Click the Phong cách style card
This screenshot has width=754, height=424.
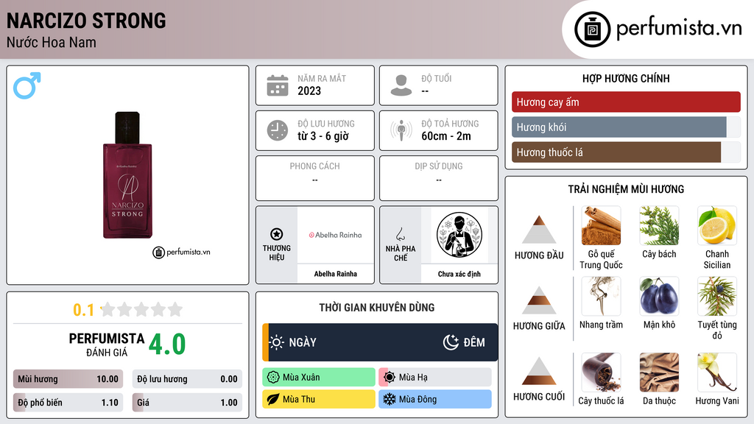315,178
